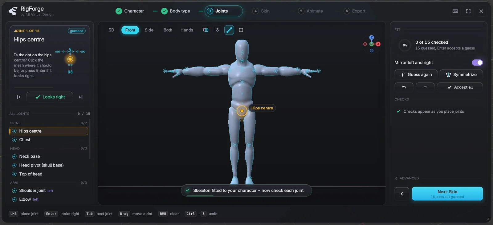
Task: Open the Skin step
Action: tap(261, 11)
